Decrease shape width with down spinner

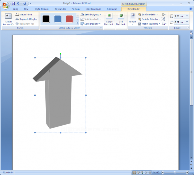[x=187, y=23]
